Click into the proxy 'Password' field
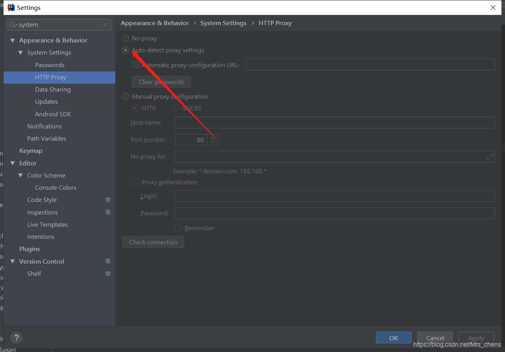The width and height of the screenshot is (505, 352). point(335,213)
